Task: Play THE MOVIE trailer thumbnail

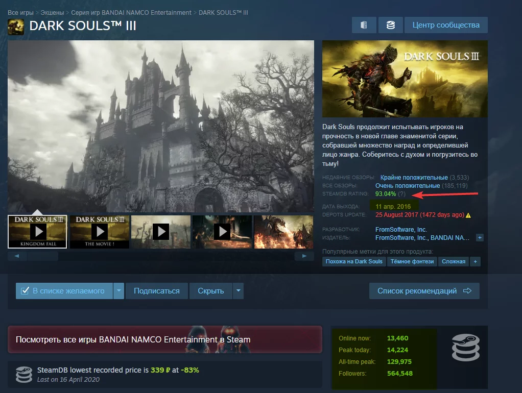Action: click(x=100, y=232)
